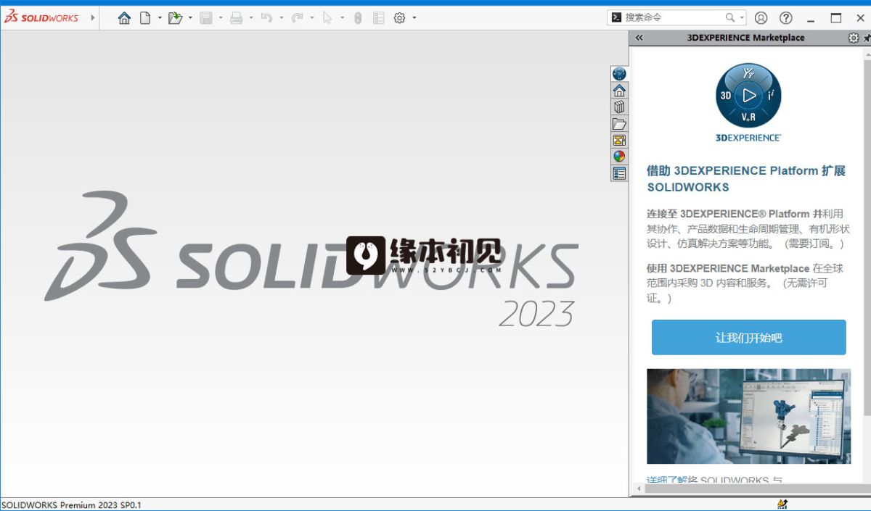Open the Home welcome dialog from the toolbar
This screenshot has width=871, height=511.
(x=124, y=18)
